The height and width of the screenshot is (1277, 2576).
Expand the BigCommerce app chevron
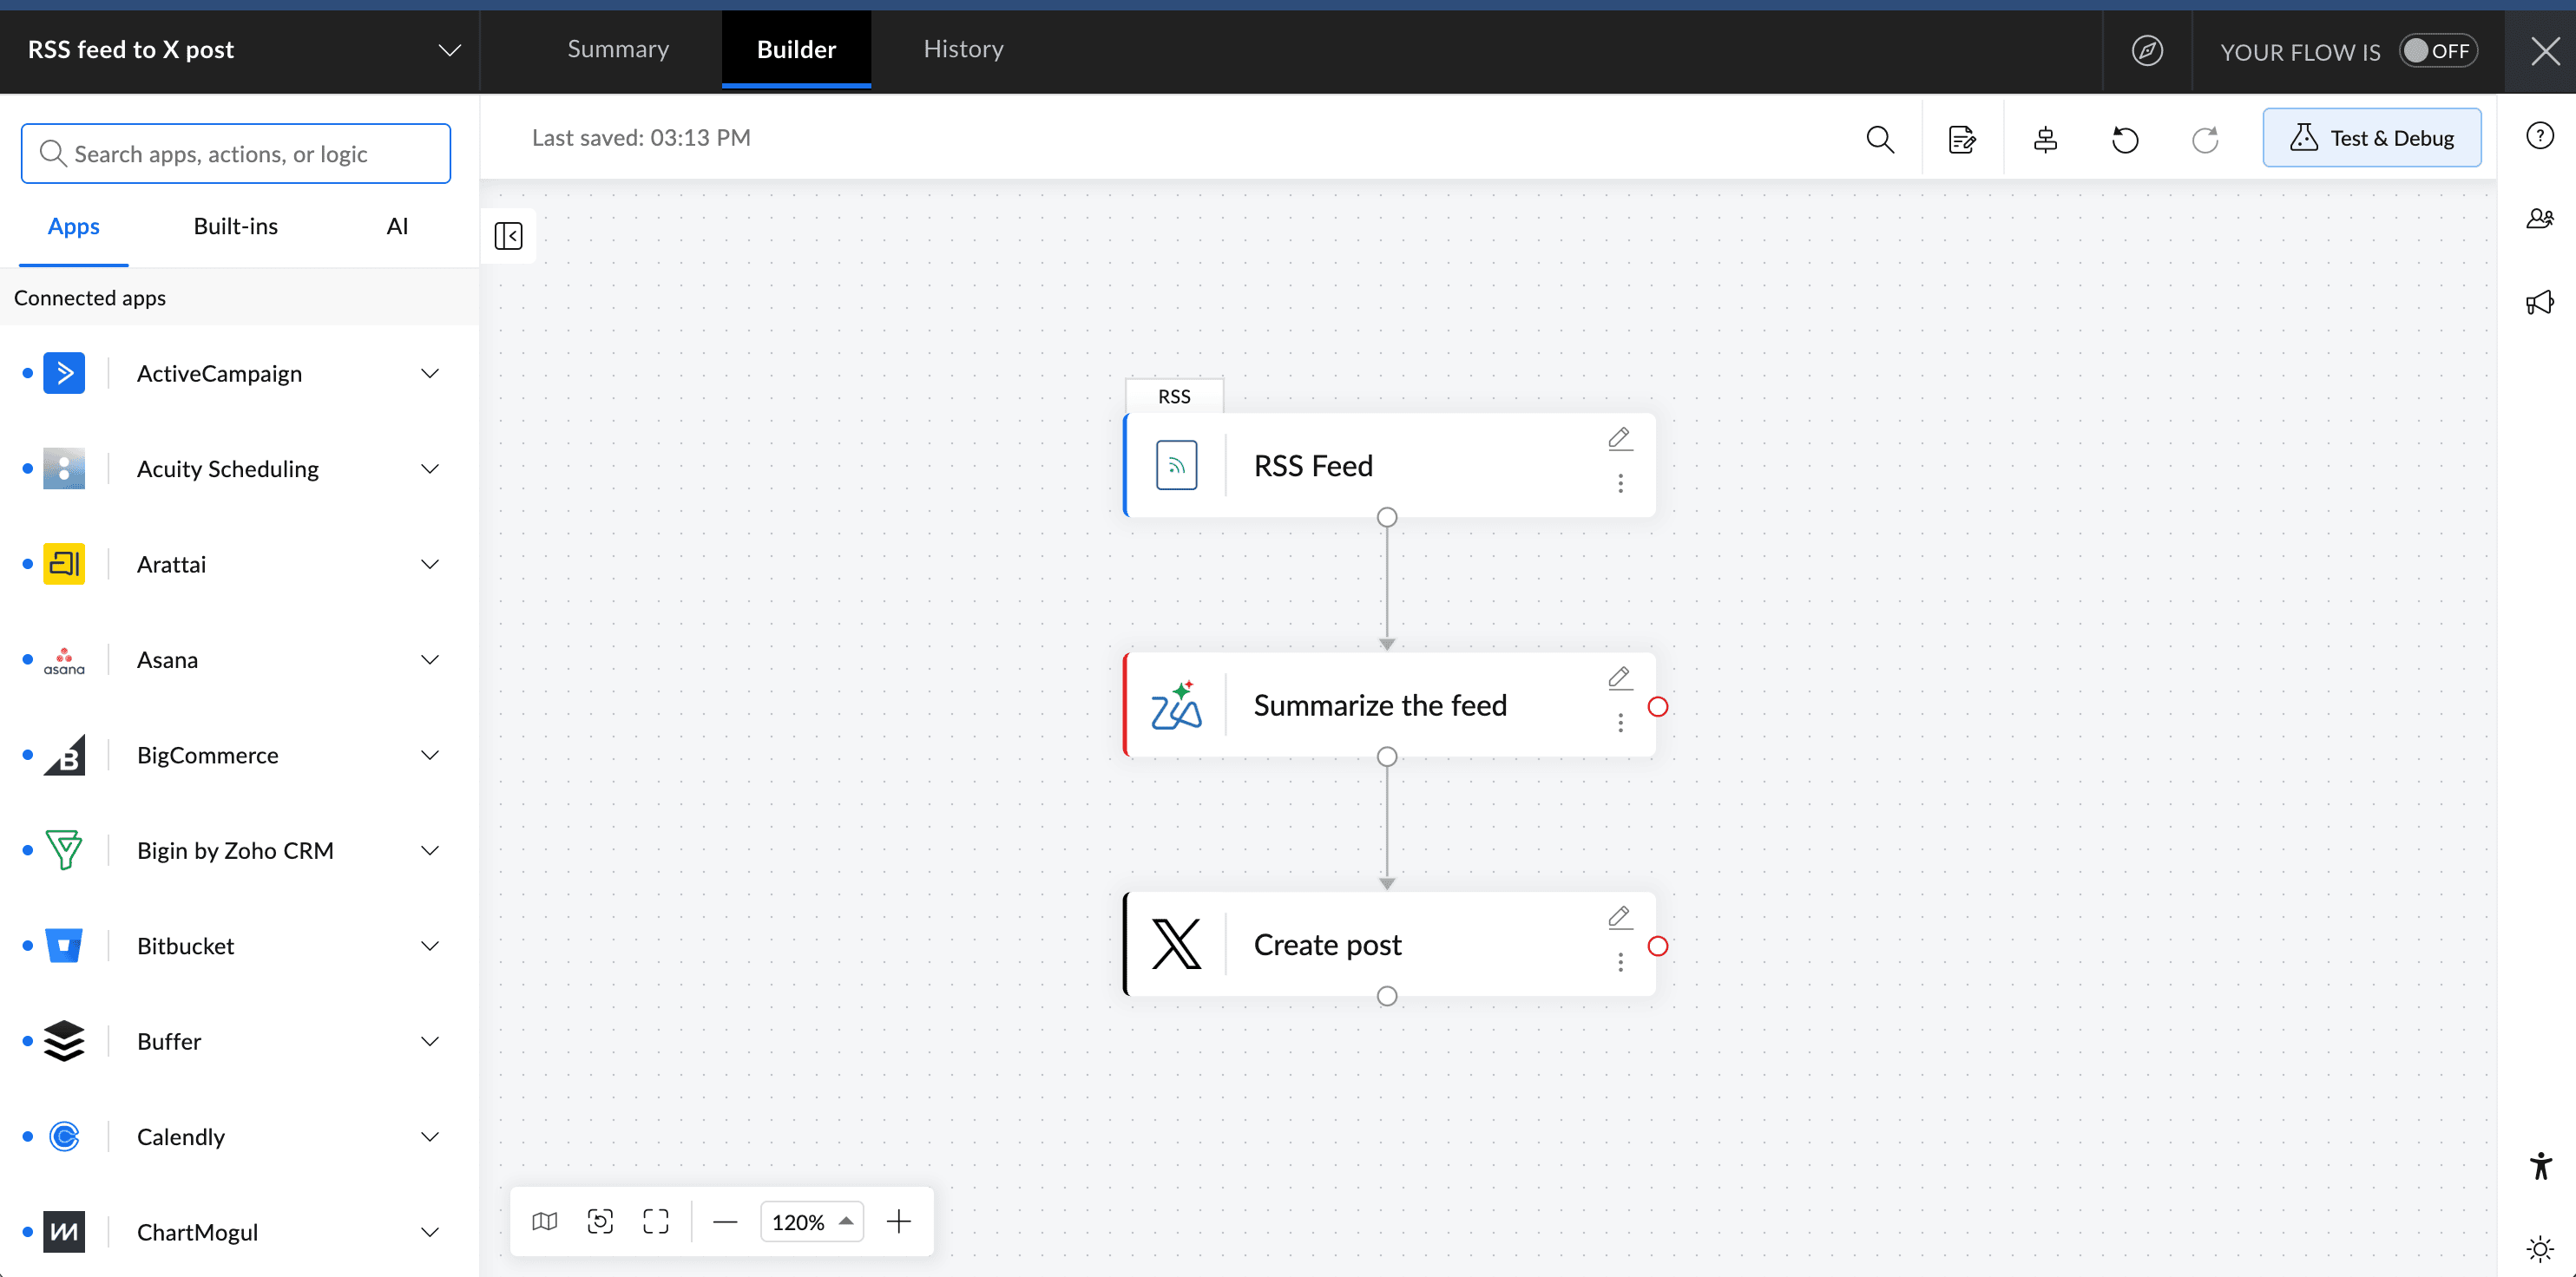click(430, 756)
